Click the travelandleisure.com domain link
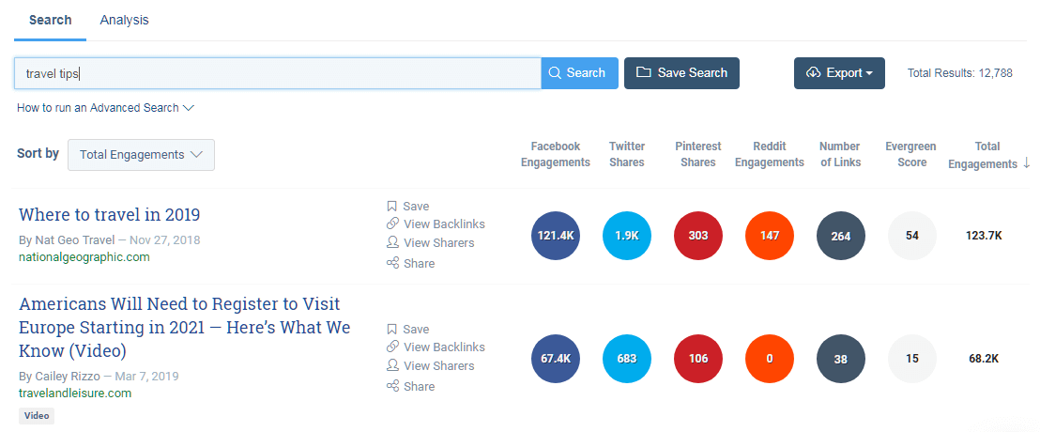This screenshot has height=432, width=1040. click(x=75, y=393)
